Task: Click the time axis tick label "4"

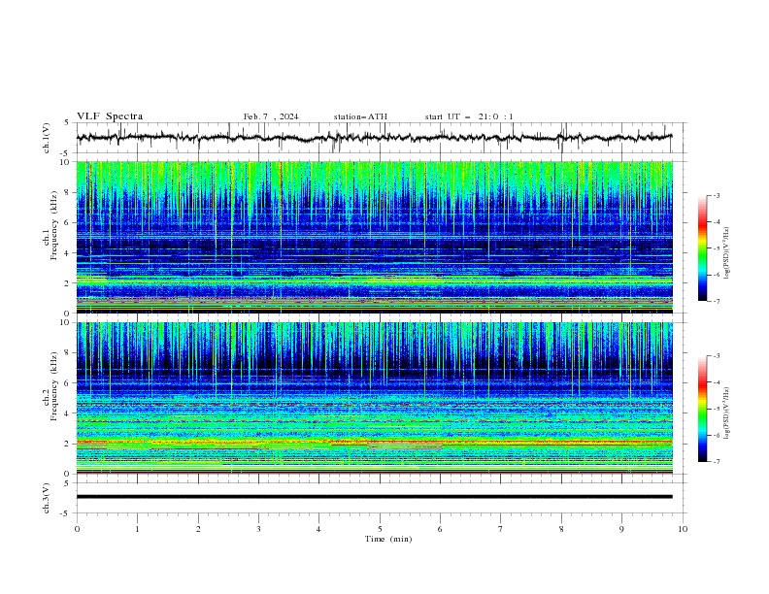Action: [319, 529]
